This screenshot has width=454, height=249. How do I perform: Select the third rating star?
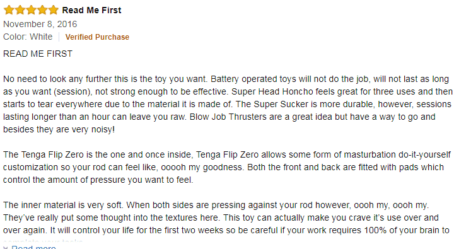coord(31,10)
